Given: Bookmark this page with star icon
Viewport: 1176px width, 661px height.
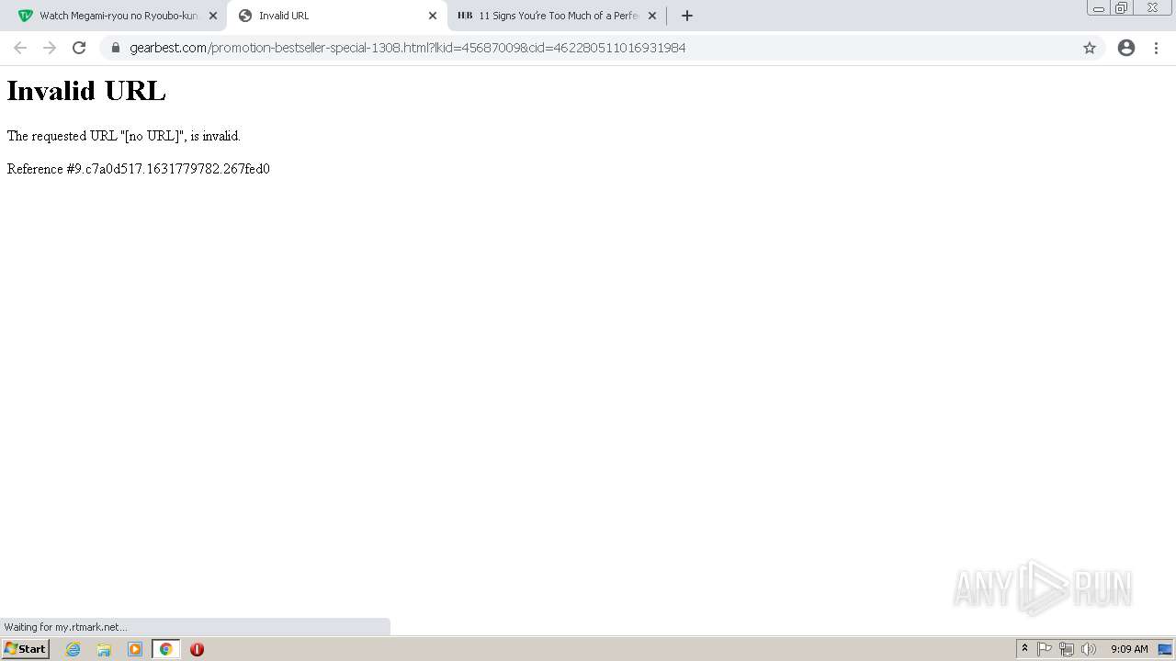Looking at the screenshot, I should [1090, 48].
